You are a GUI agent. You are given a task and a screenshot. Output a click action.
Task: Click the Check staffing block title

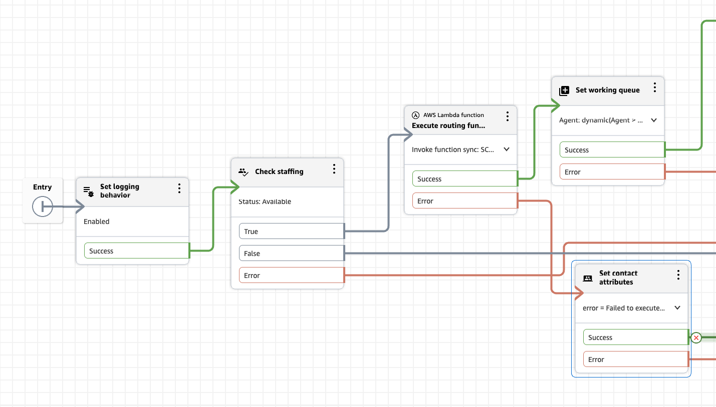click(x=279, y=171)
